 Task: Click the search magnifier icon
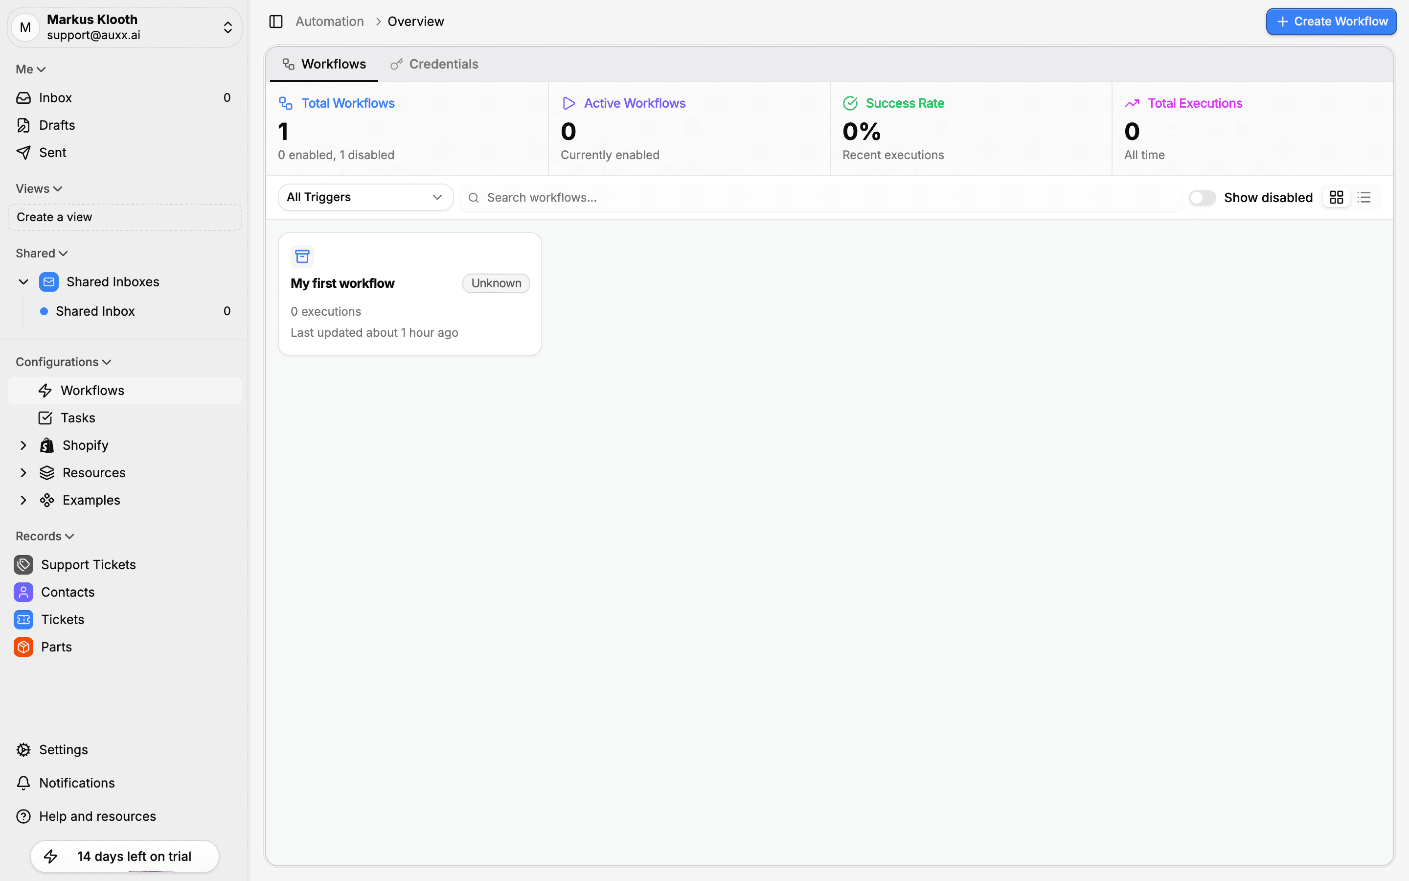474,198
